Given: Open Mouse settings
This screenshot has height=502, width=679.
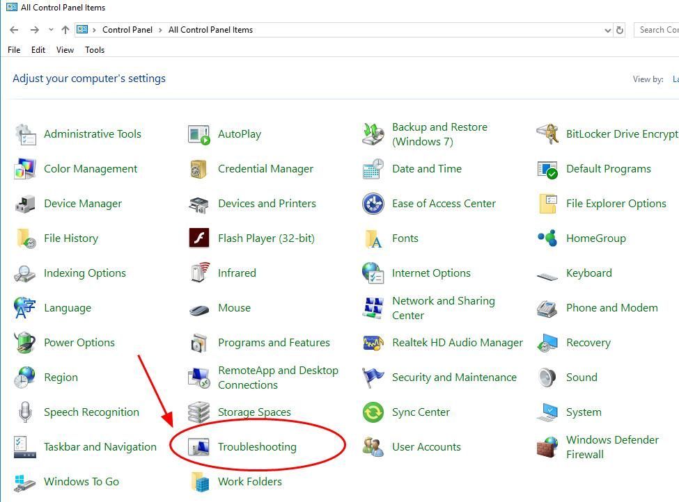Looking at the screenshot, I should click(234, 308).
